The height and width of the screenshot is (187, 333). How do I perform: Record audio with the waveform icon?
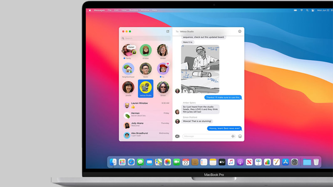point(233,136)
